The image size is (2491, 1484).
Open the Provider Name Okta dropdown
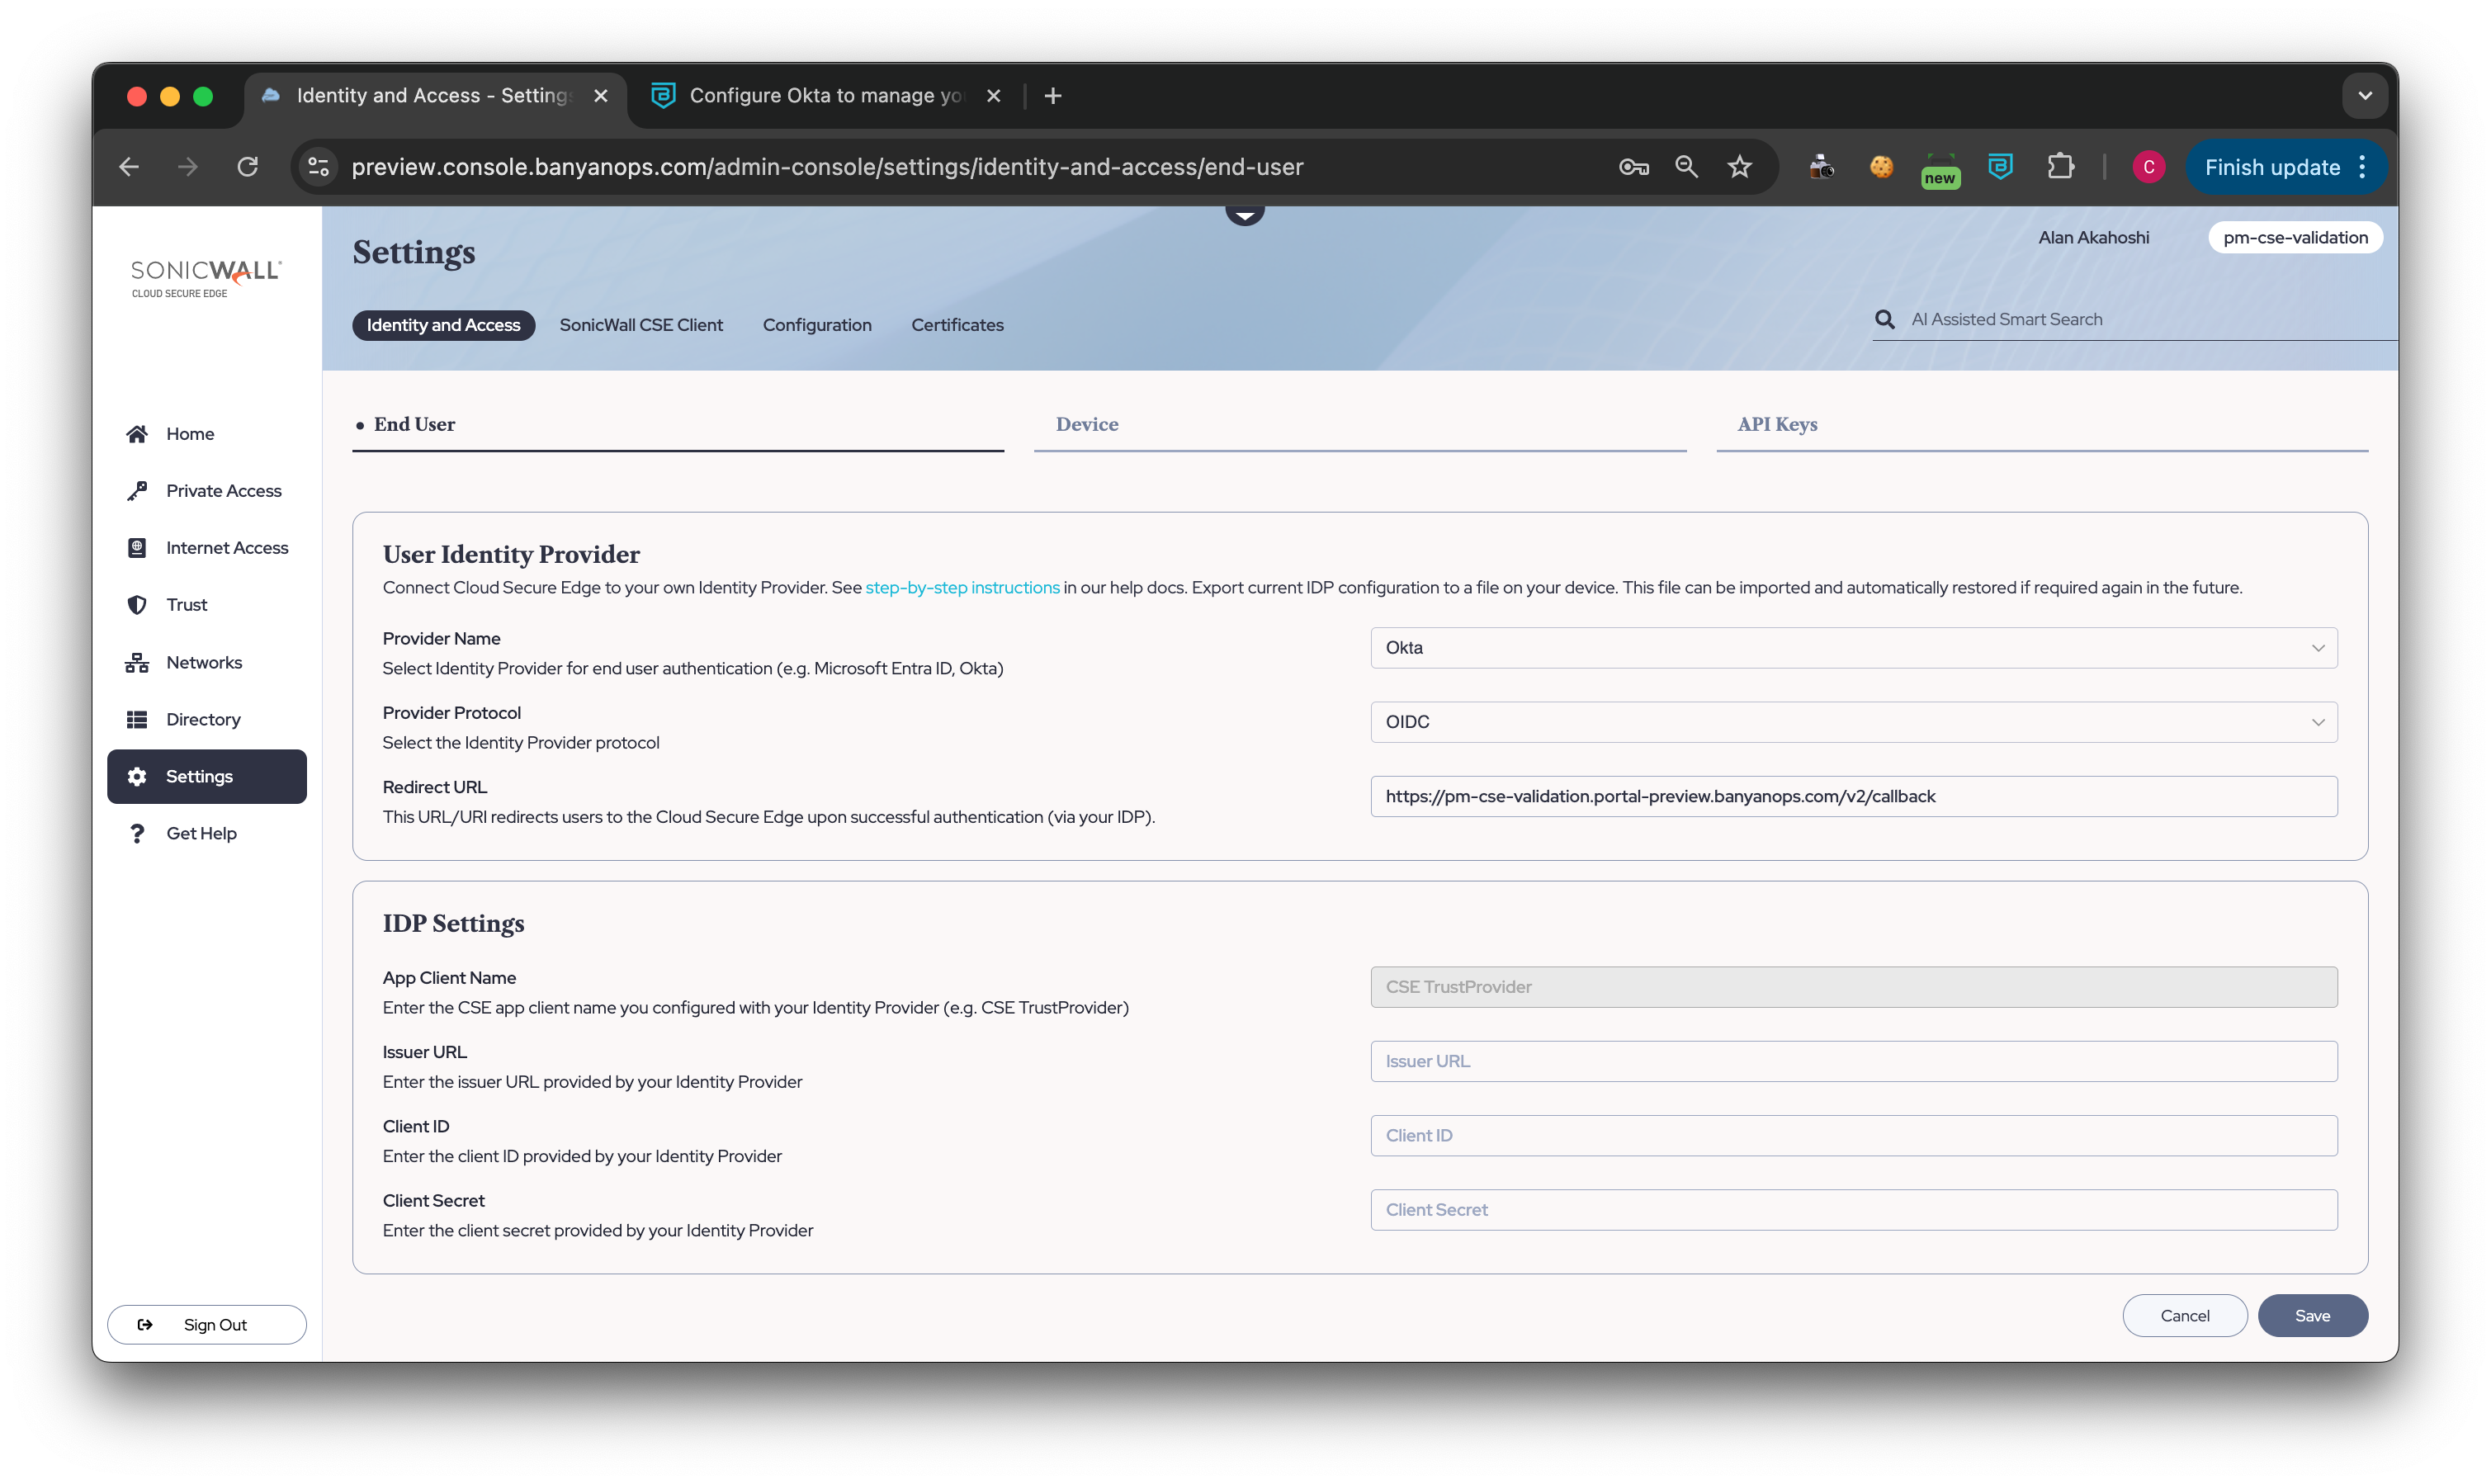(1853, 648)
